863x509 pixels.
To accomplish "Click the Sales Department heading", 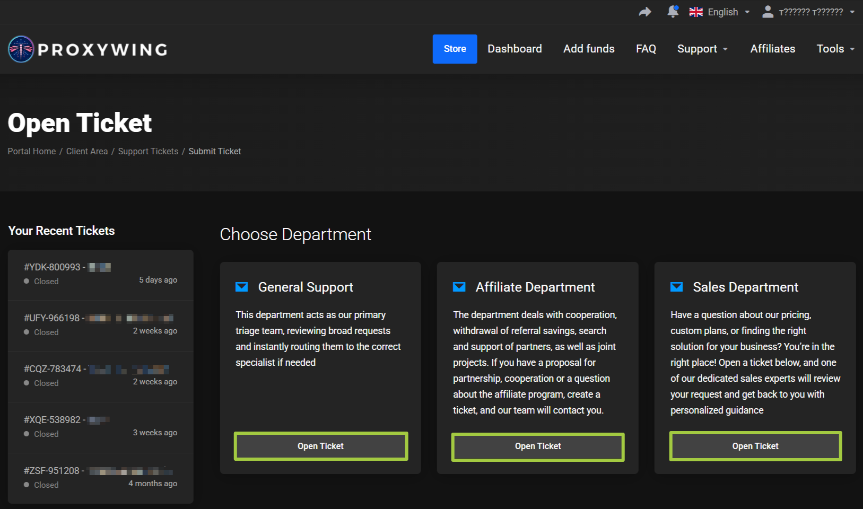I will tap(745, 287).
